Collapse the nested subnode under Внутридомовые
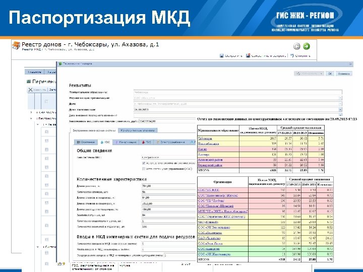The width and height of the screenshot is (363, 272). pos(37,124)
